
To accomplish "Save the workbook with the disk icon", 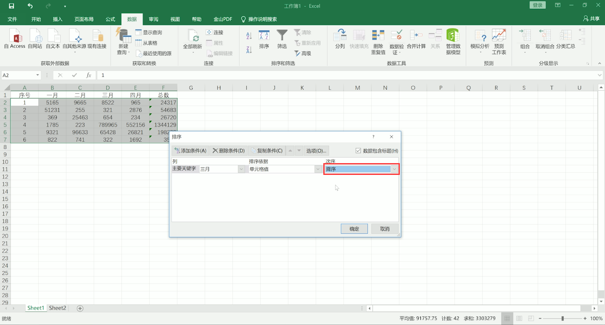I will pos(11,6).
